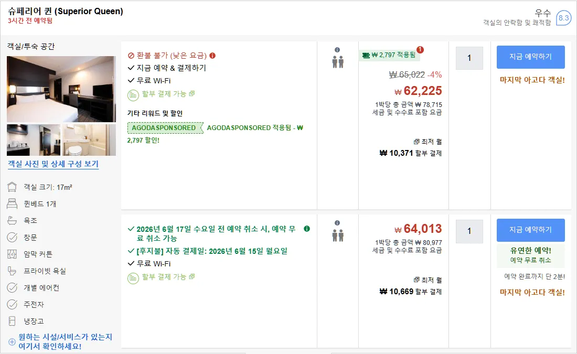This screenshot has width=577, height=354.
Task: Click the ₩ 64,013 price
Action: click(418, 229)
